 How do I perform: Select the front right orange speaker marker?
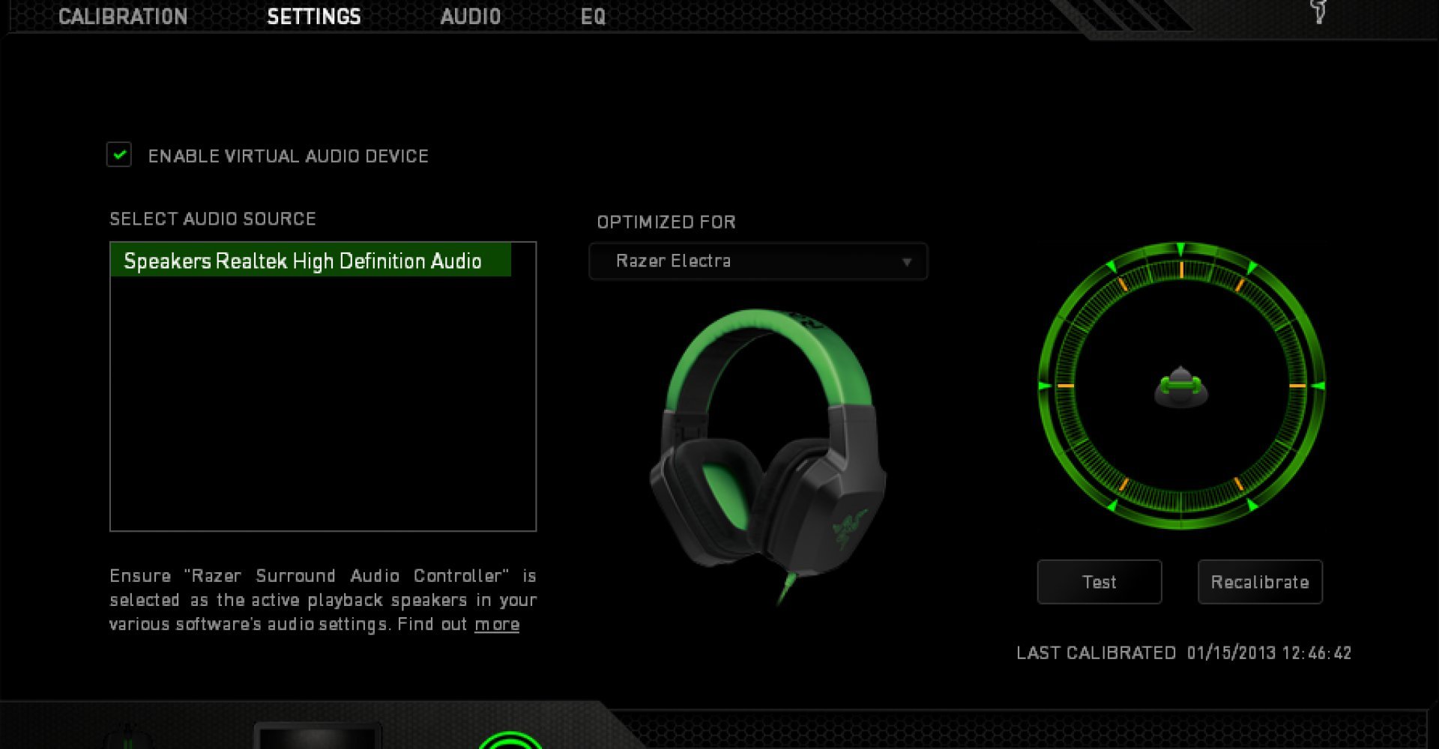click(1240, 285)
